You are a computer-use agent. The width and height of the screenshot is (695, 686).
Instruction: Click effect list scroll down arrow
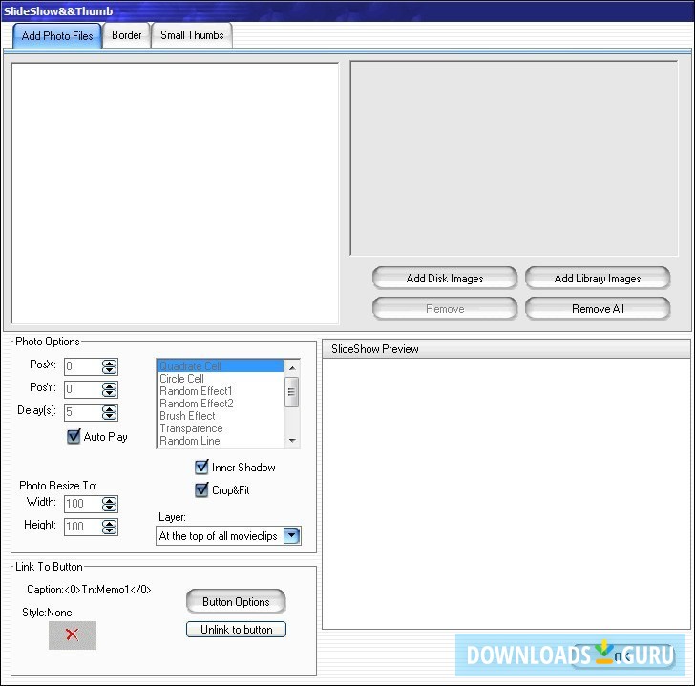pyautogui.click(x=292, y=440)
